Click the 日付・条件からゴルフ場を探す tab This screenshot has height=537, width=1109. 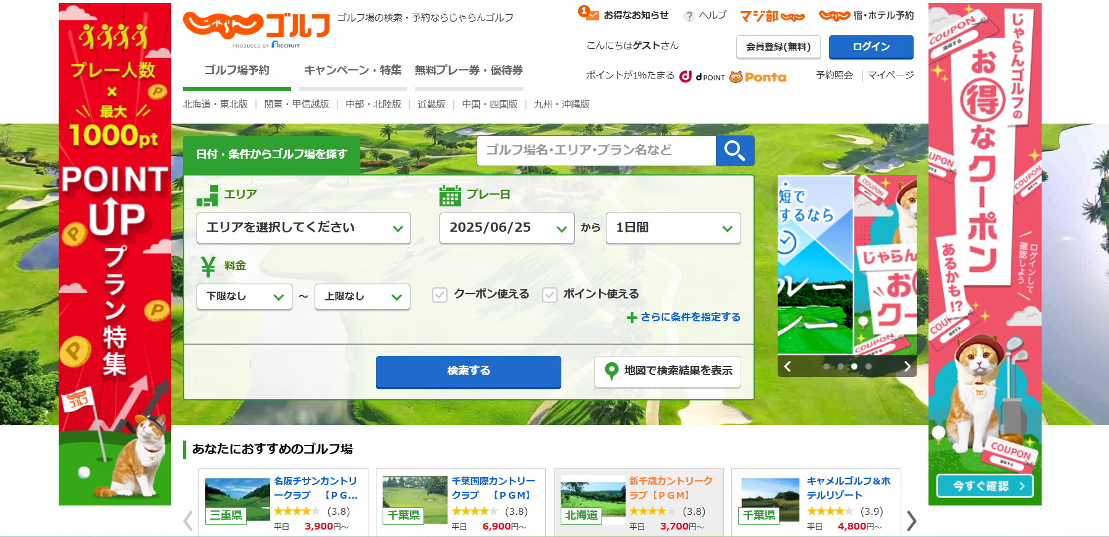271,154
